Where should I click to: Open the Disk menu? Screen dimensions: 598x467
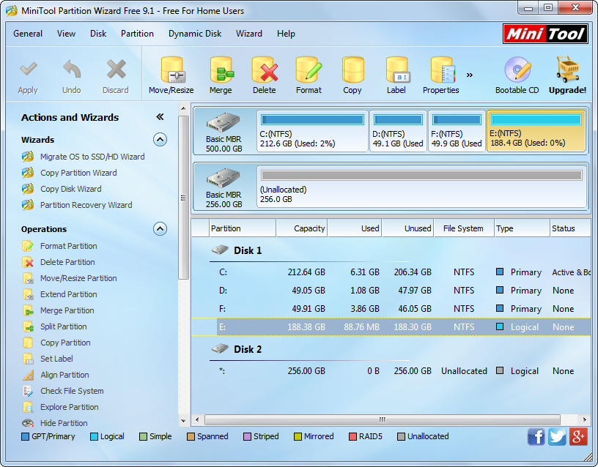coord(98,34)
